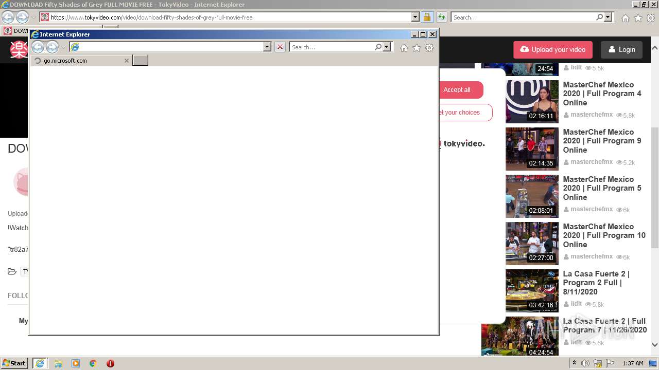
Task: Expand popup window address bar dropdown
Action: pyautogui.click(x=267, y=47)
